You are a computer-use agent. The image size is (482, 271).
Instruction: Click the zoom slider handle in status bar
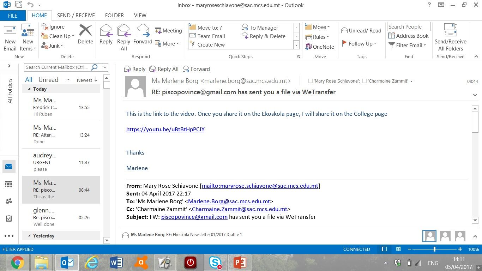coord(434,249)
